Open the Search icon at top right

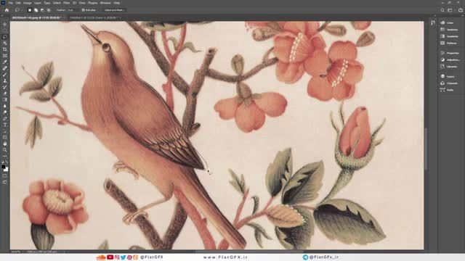coord(442,10)
